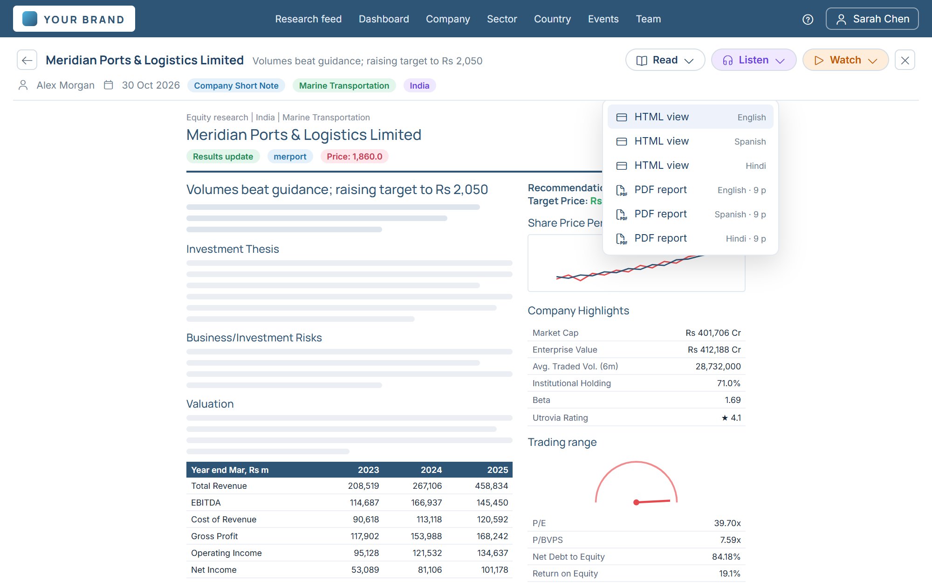Open the Events nav item
The height and width of the screenshot is (583, 932).
tap(603, 19)
